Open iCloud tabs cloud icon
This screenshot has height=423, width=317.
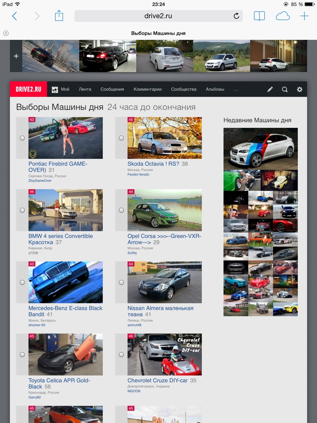click(283, 16)
